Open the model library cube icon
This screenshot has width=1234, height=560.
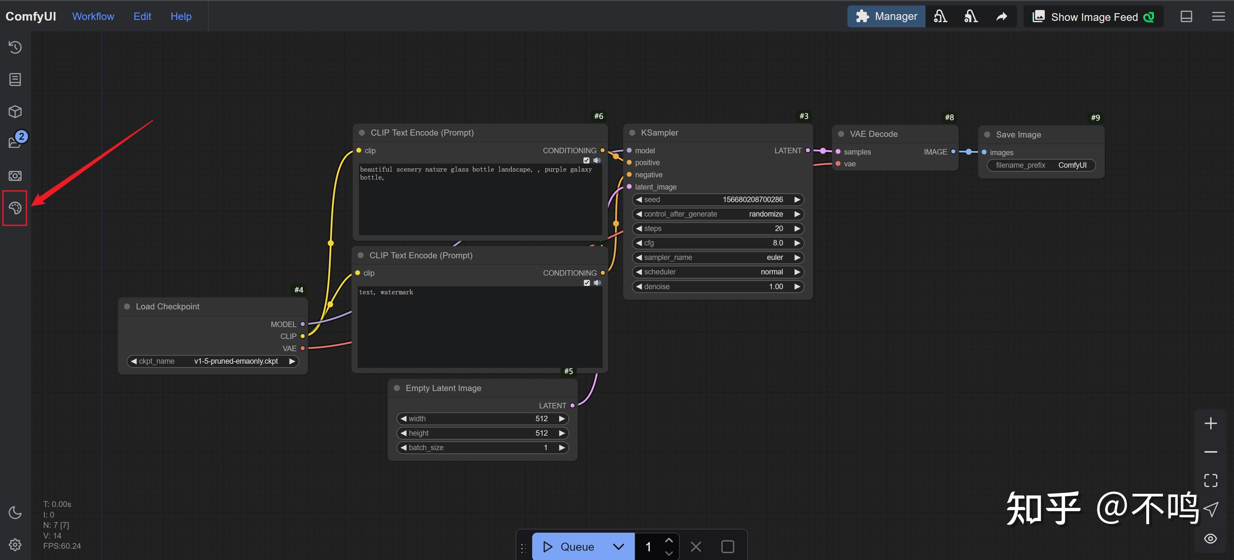point(15,111)
